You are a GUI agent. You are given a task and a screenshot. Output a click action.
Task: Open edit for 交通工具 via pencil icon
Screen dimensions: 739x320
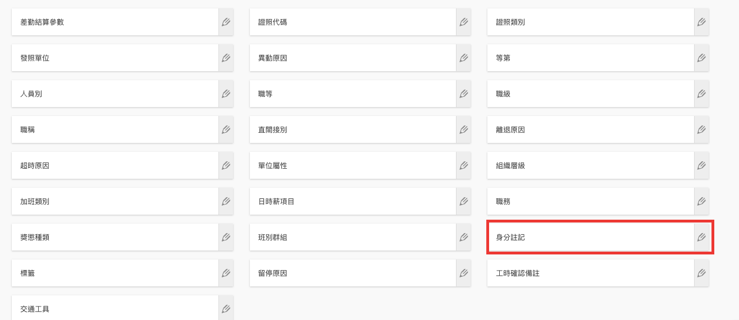226,309
